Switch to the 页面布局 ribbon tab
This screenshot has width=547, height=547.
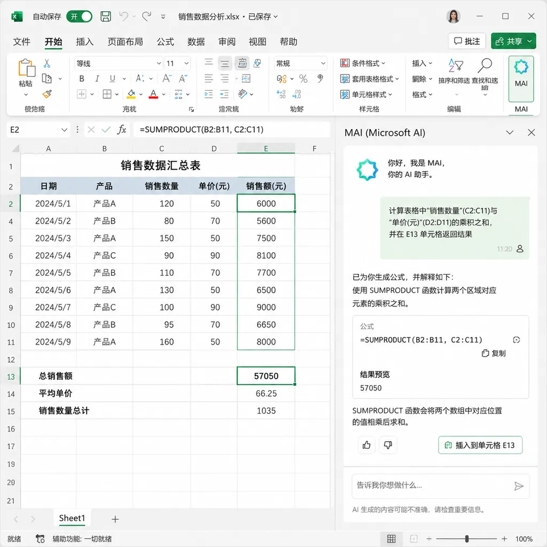125,42
